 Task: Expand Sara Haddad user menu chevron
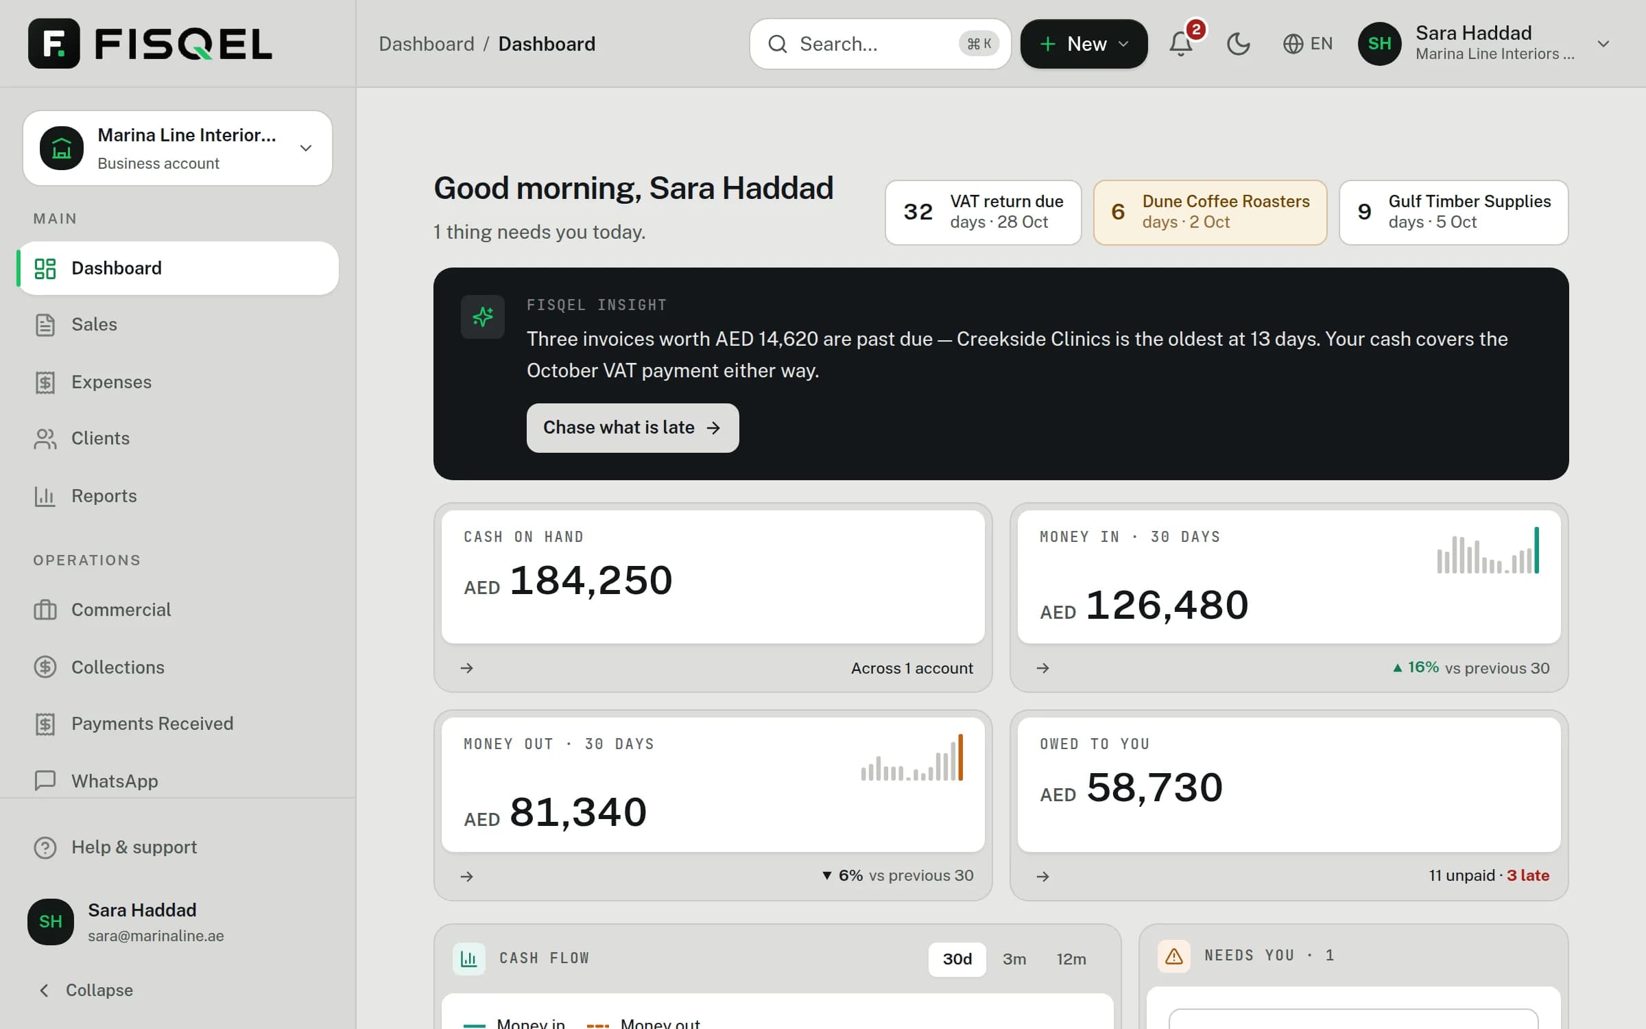(x=1603, y=44)
